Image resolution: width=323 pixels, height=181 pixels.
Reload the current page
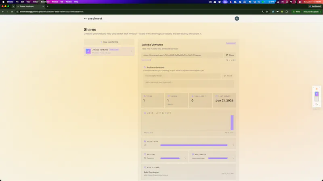[12, 12]
